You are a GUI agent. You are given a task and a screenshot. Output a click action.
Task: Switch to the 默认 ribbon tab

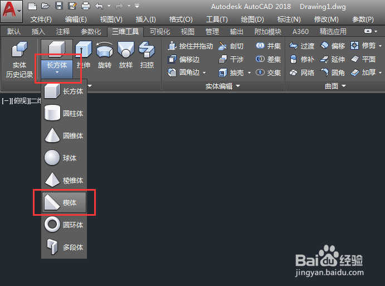14,31
